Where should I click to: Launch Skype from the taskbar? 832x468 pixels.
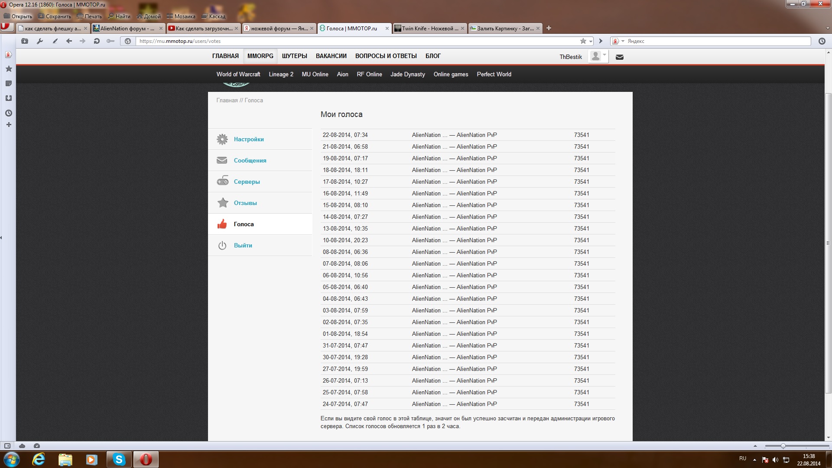tap(119, 459)
